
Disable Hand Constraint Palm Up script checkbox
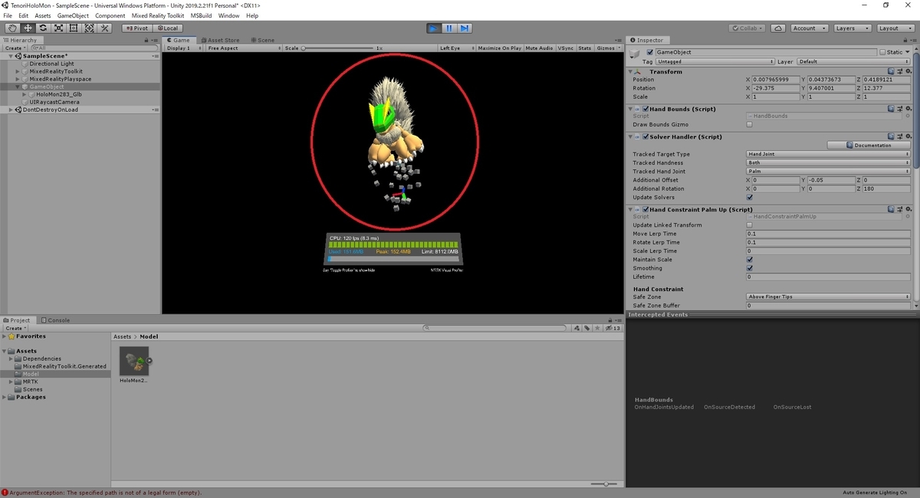click(x=646, y=209)
